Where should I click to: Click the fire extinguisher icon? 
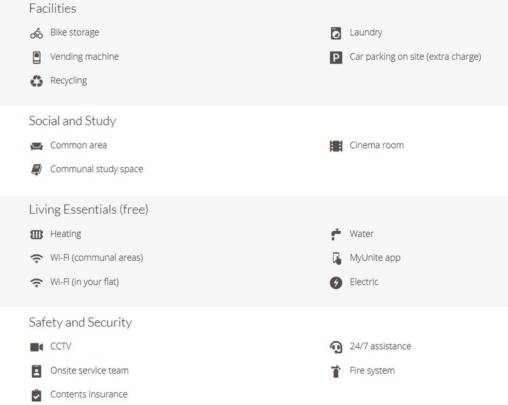click(x=336, y=371)
